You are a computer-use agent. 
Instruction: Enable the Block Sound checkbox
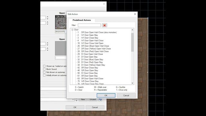click(x=44, y=69)
